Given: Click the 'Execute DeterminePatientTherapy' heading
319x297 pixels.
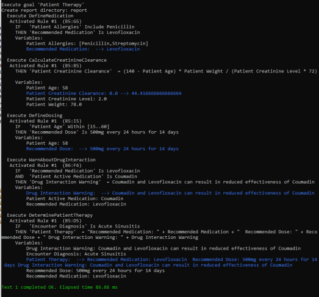Looking at the screenshot, I should coord(50,215).
